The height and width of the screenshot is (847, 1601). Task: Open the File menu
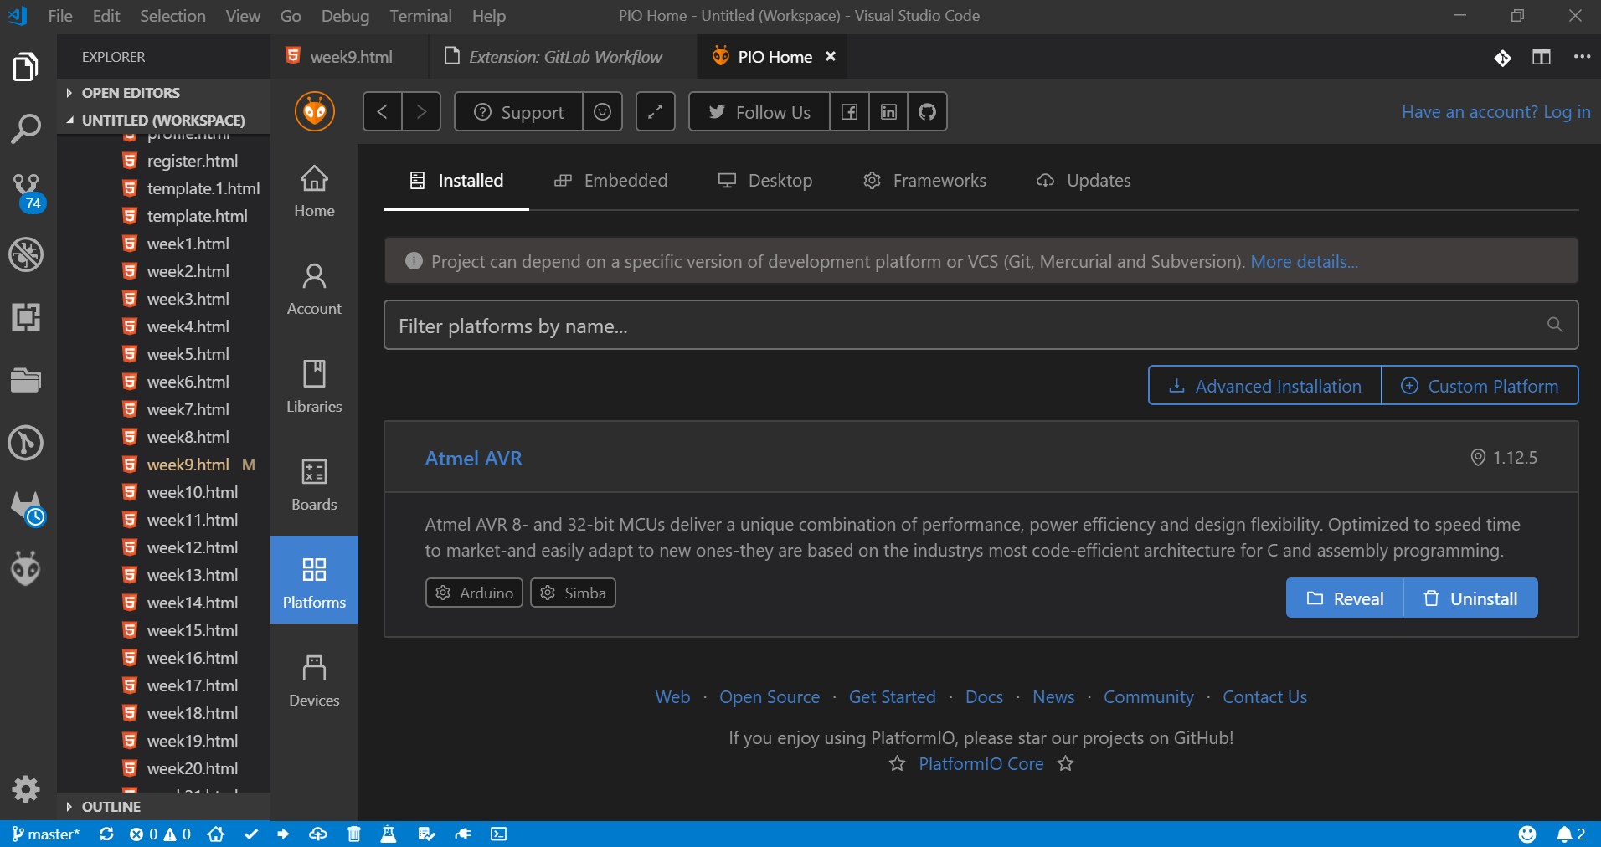pyautogui.click(x=60, y=16)
